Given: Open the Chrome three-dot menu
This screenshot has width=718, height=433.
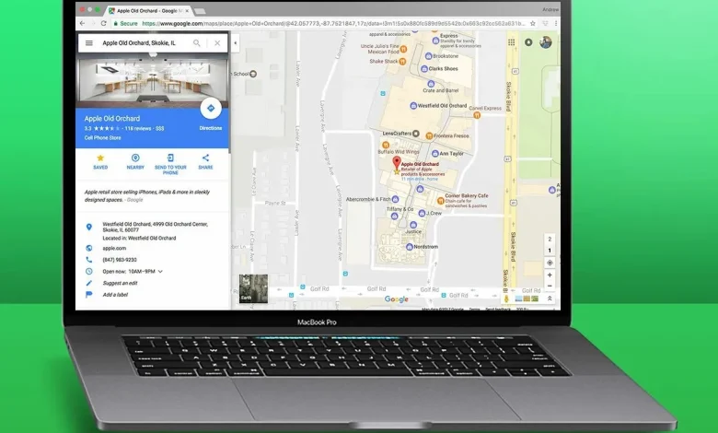Looking at the screenshot, I should click(x=556, y=23).
